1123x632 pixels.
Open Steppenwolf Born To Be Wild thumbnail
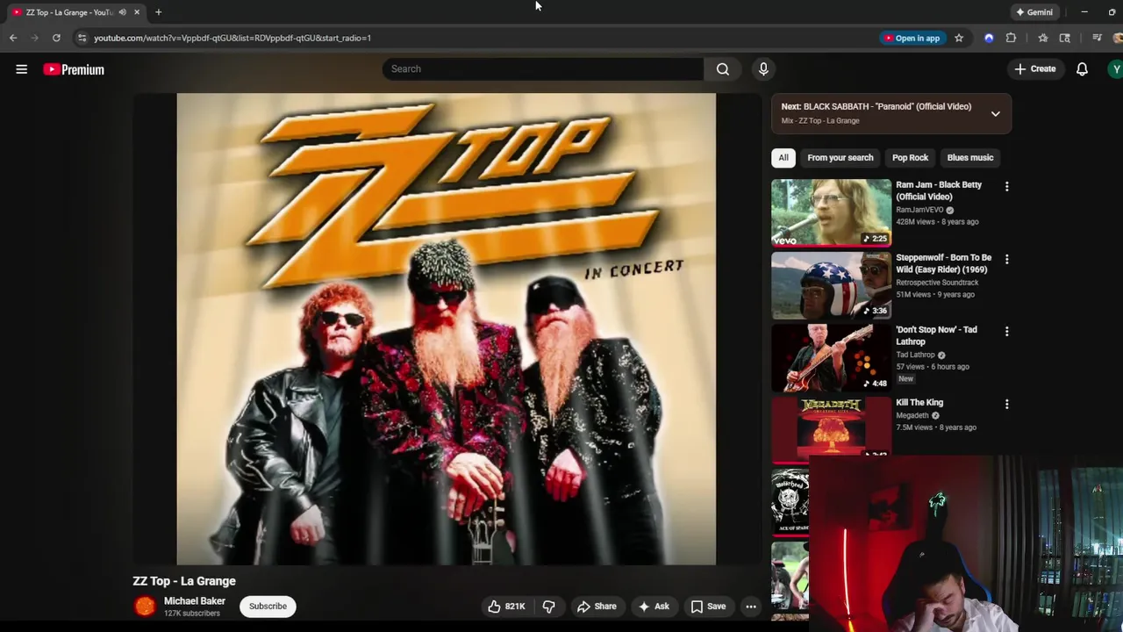(x=831, y=285)
